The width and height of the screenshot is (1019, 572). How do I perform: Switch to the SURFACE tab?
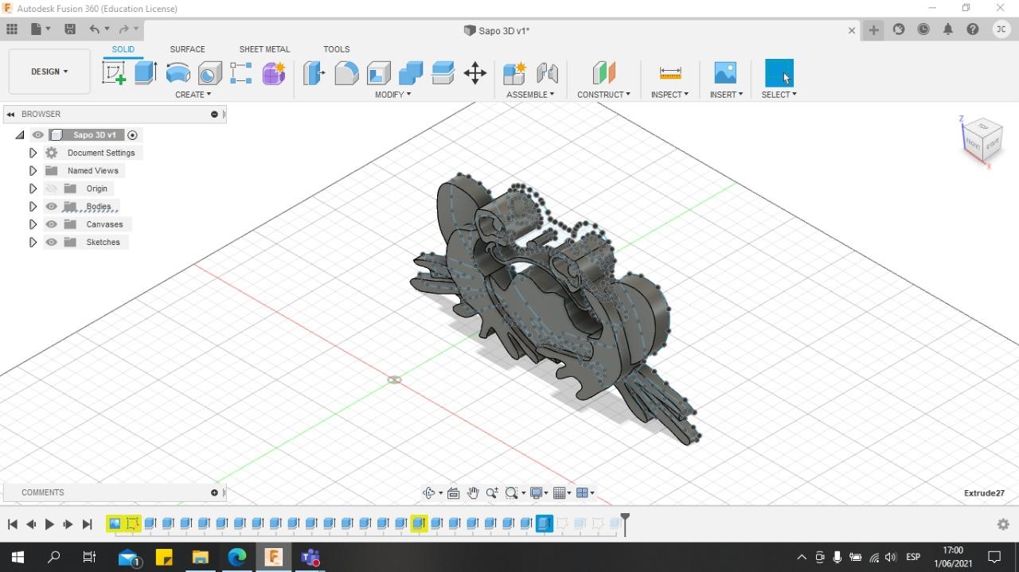(187, 49)
